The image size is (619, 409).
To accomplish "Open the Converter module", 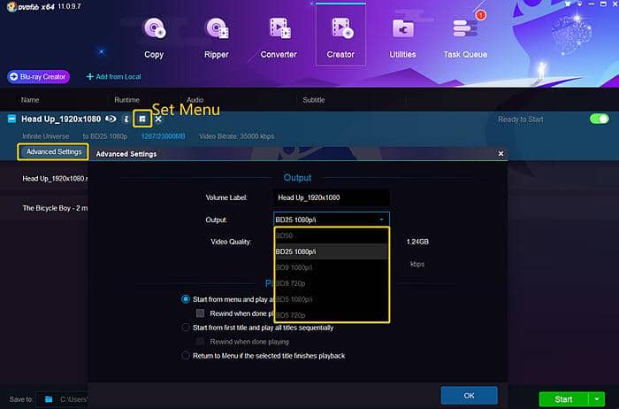I will point(279,38).
